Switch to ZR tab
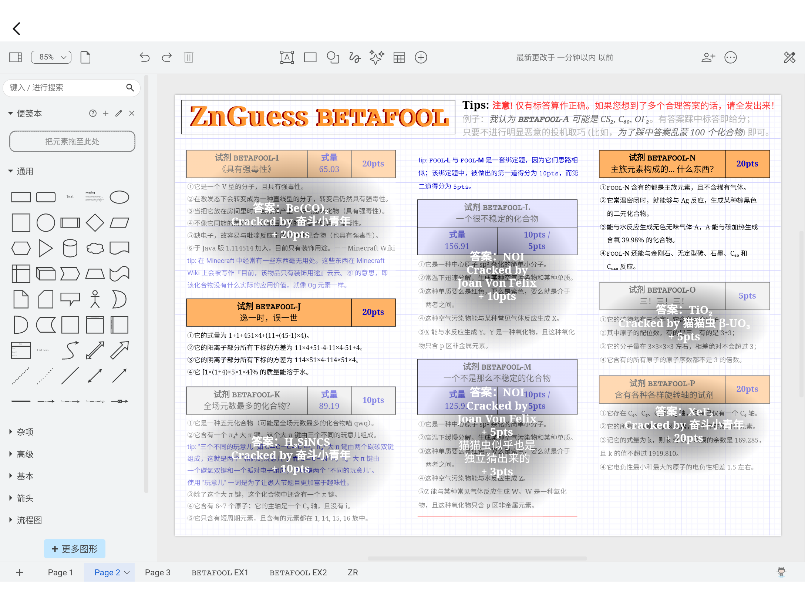The width and height of the screenshot is (805, 592). pyautogui.click(x=353, y=572)
